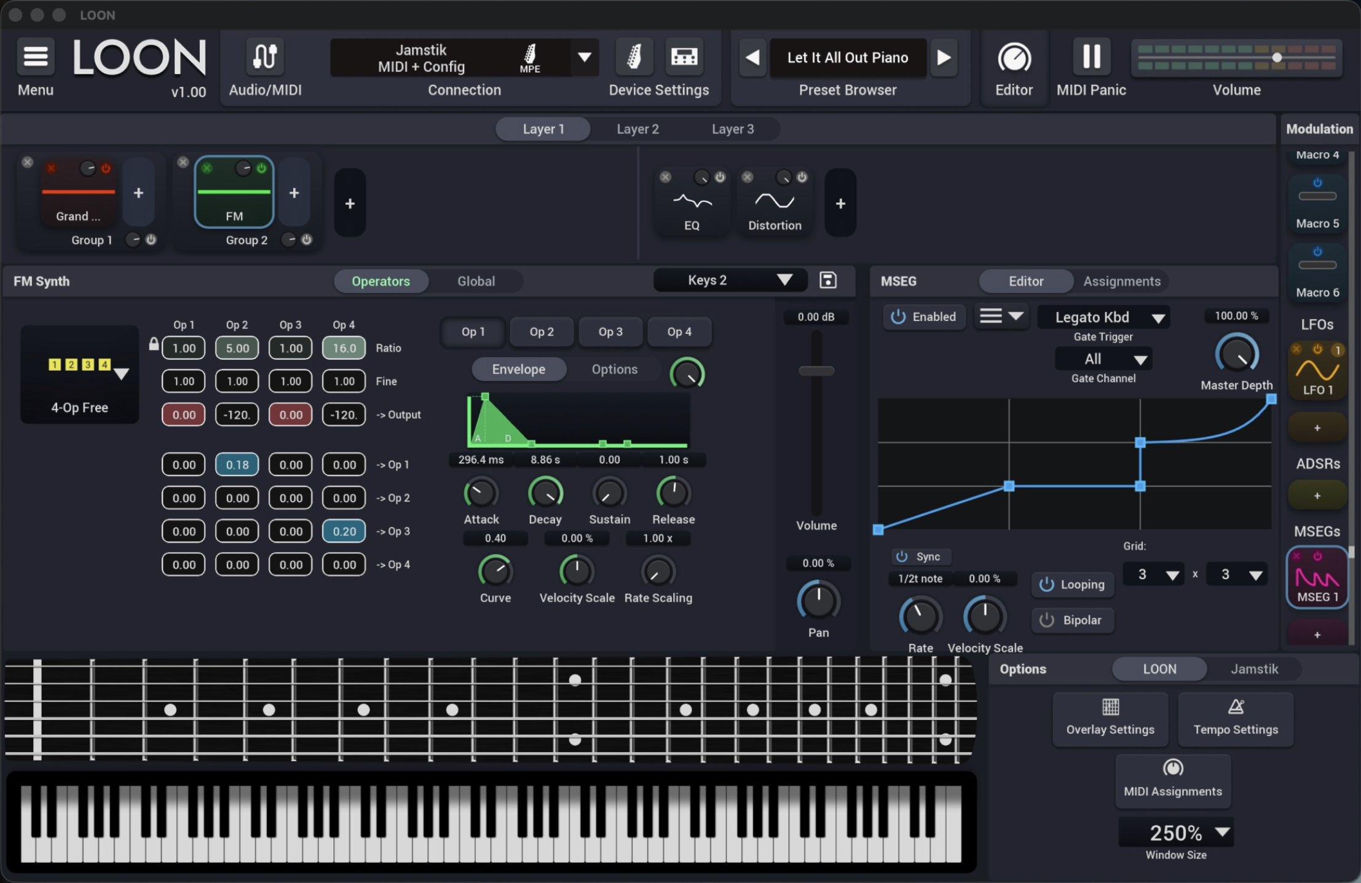Image resolution: width=1361 pixels, height=883 pixels.
Task: Toggle MSEG Sync
Action: tap(920, 556)
